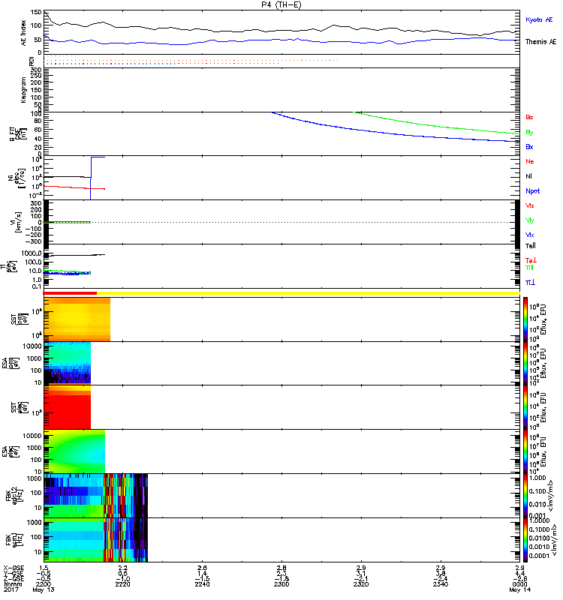Image resolution: width=563 pixels, height=600 pixels.
Task: Click the ESA electron spectrogram
Action: pyautogui.click(x=74, y=451)
